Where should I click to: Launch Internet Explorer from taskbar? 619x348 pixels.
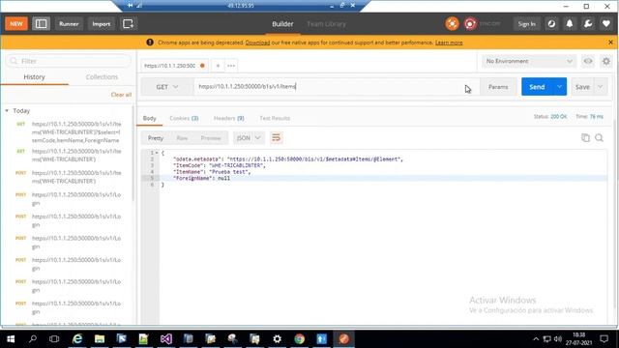coord(77,339)
